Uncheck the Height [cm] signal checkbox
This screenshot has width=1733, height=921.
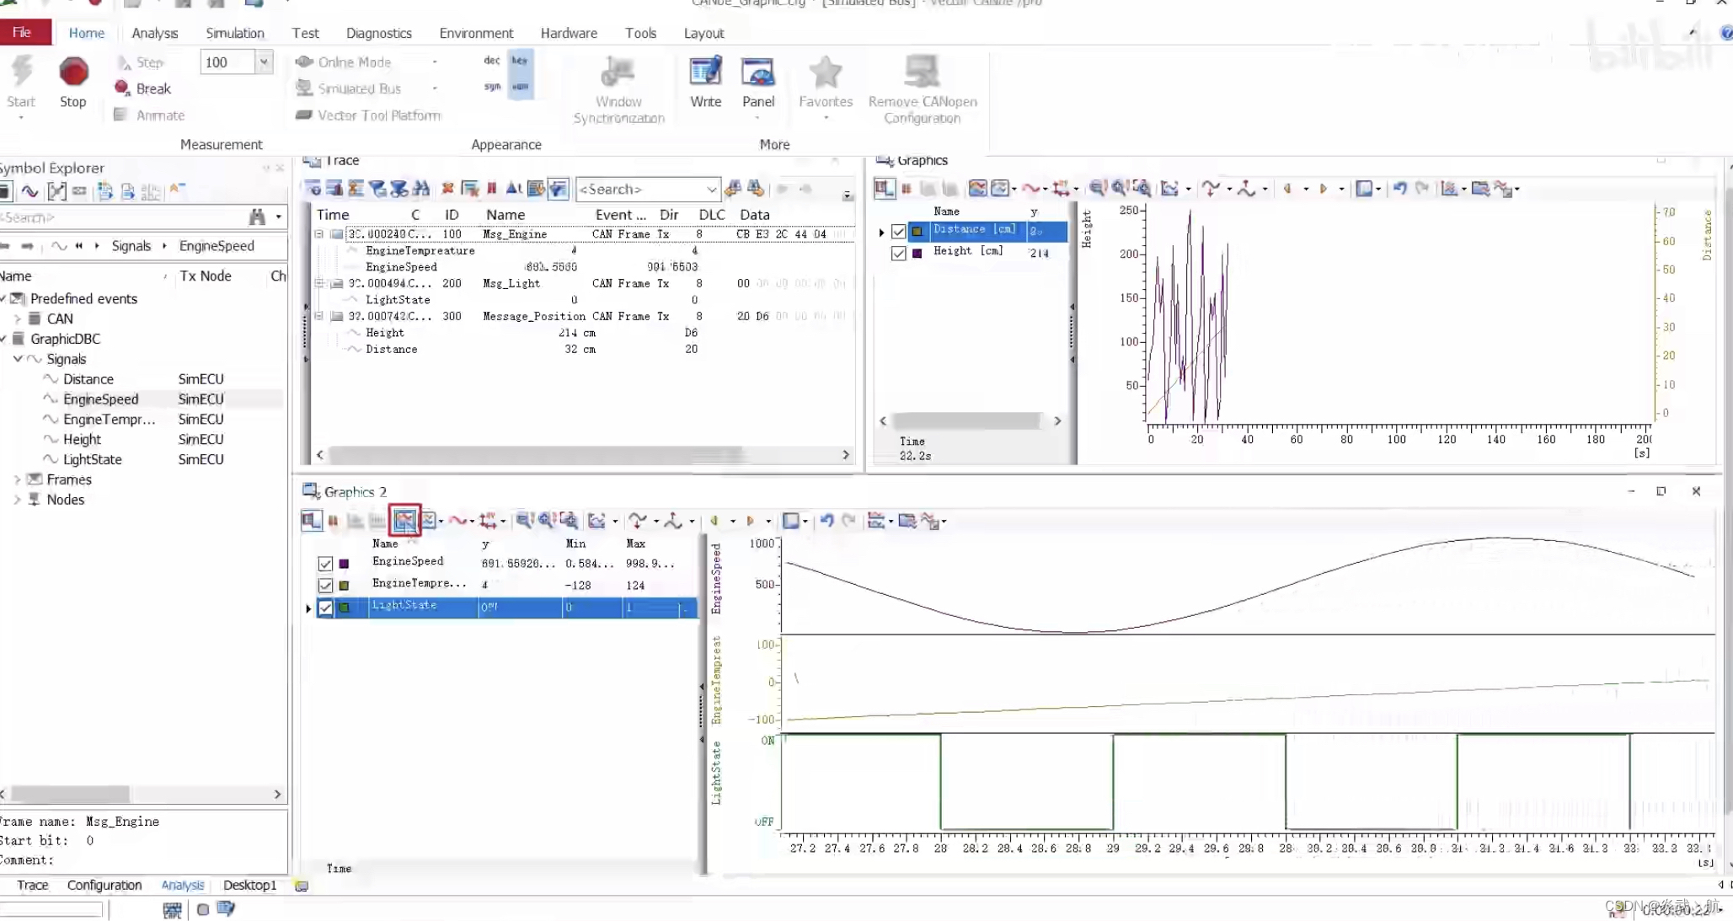[x=898, y=253]
